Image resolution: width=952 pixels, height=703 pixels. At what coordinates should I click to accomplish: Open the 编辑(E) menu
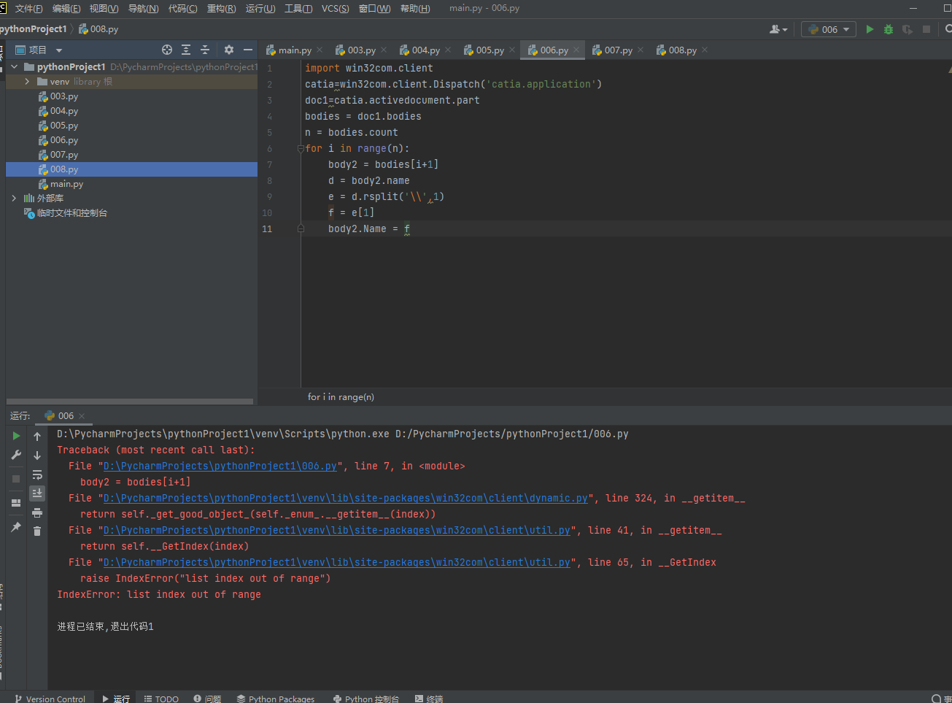click(x=66, y=8)
